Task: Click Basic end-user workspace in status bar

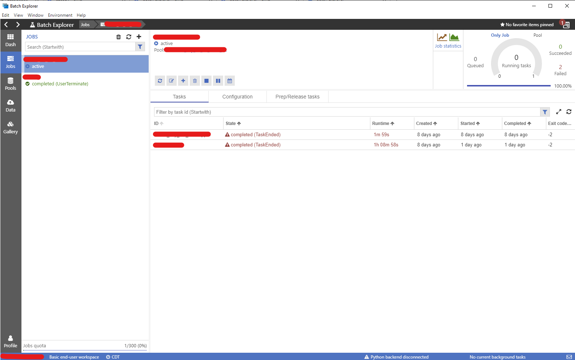Action: coord(74,357)
